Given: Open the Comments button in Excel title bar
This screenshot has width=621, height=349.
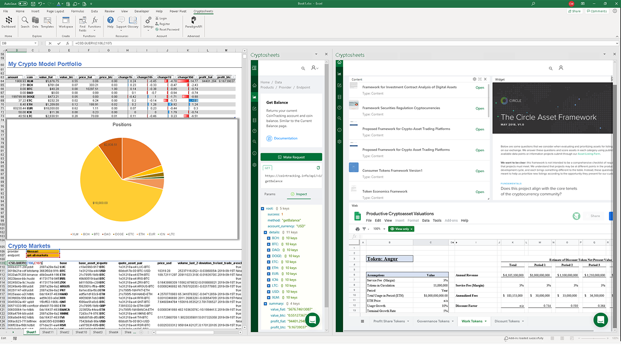Looking at the screenshot, I should [x=597, y=11].
